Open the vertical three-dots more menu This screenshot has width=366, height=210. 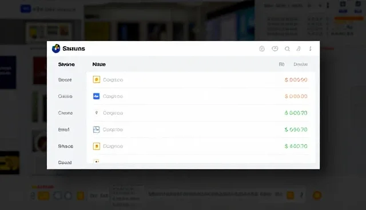(310, 49)
